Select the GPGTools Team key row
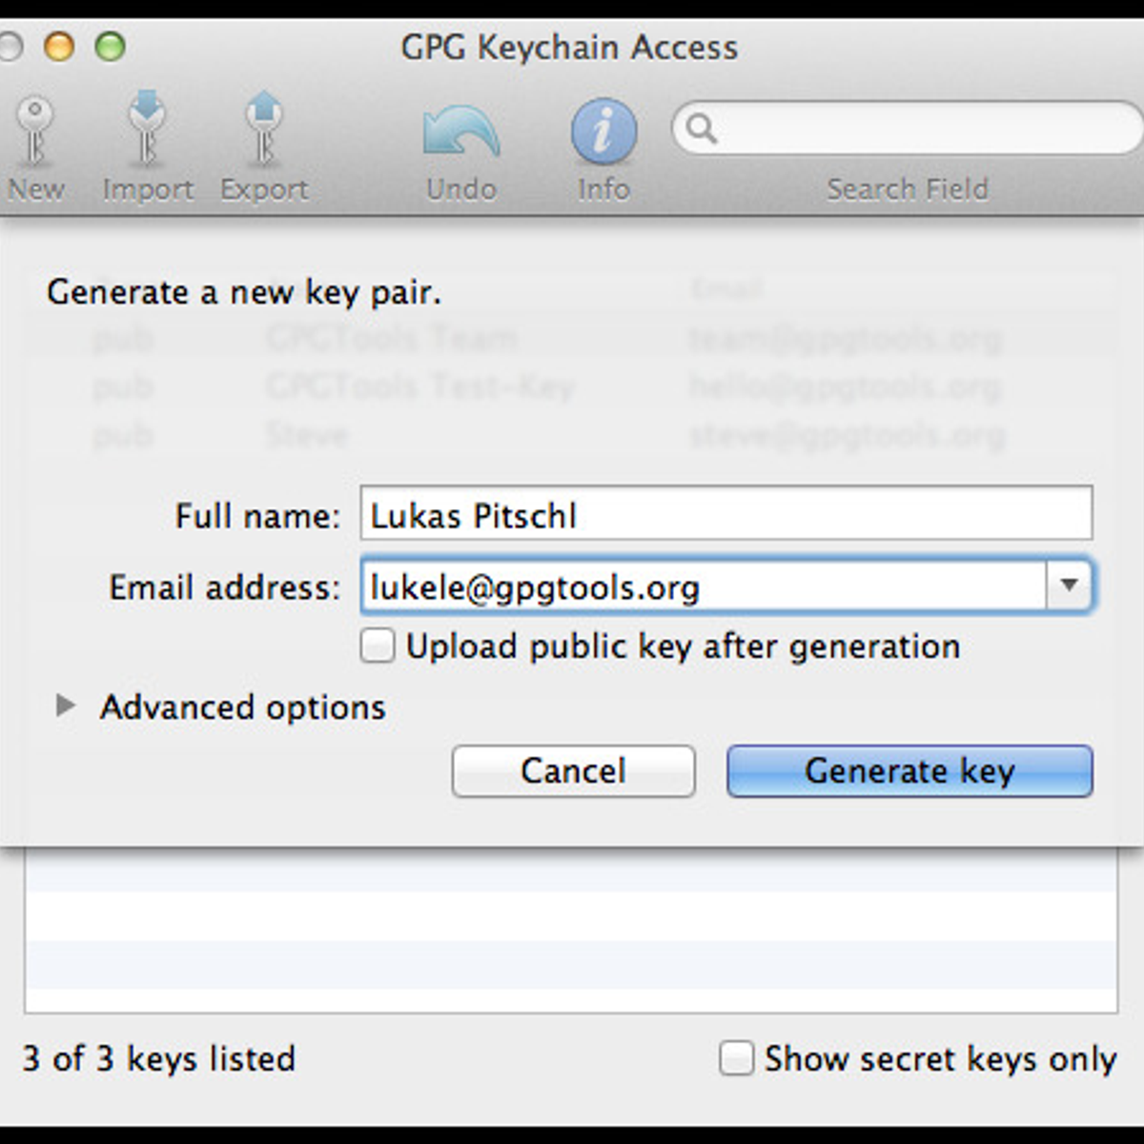Image resolution: width=1144 pixels, height=1144 pixels. point(391,337)
